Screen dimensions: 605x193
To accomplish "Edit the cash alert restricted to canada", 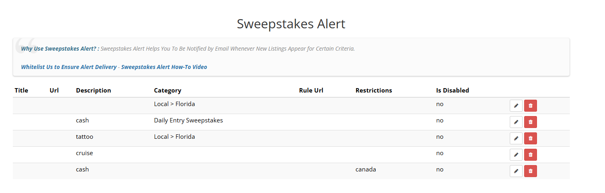I will (516, 171).
